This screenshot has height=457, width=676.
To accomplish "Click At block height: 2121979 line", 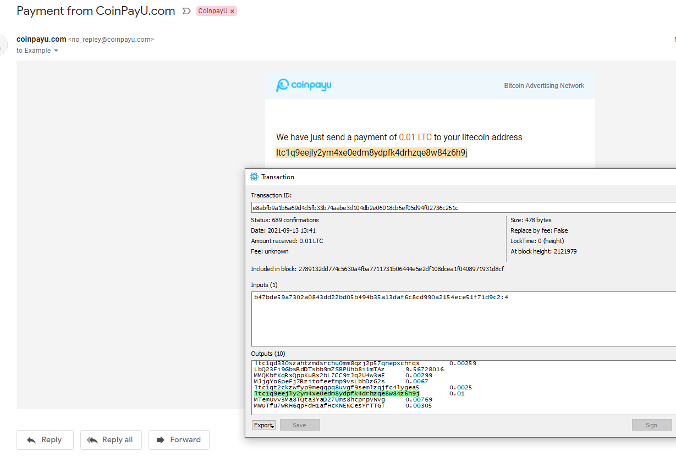I will [x=543, y=251].
